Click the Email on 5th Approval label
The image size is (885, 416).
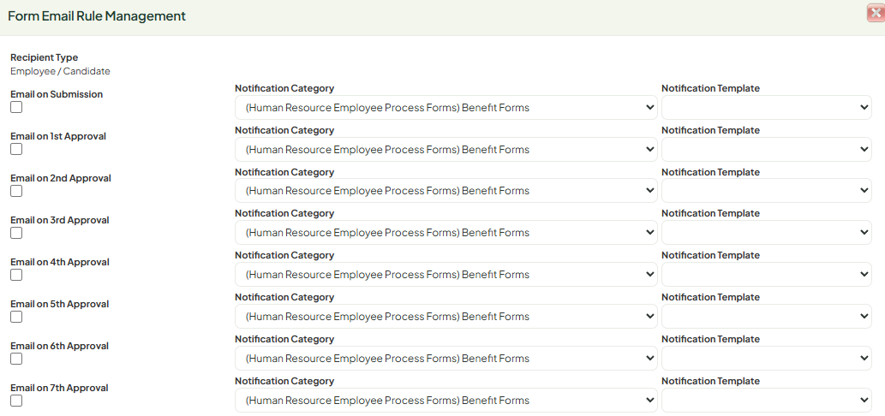pos(60,304)
